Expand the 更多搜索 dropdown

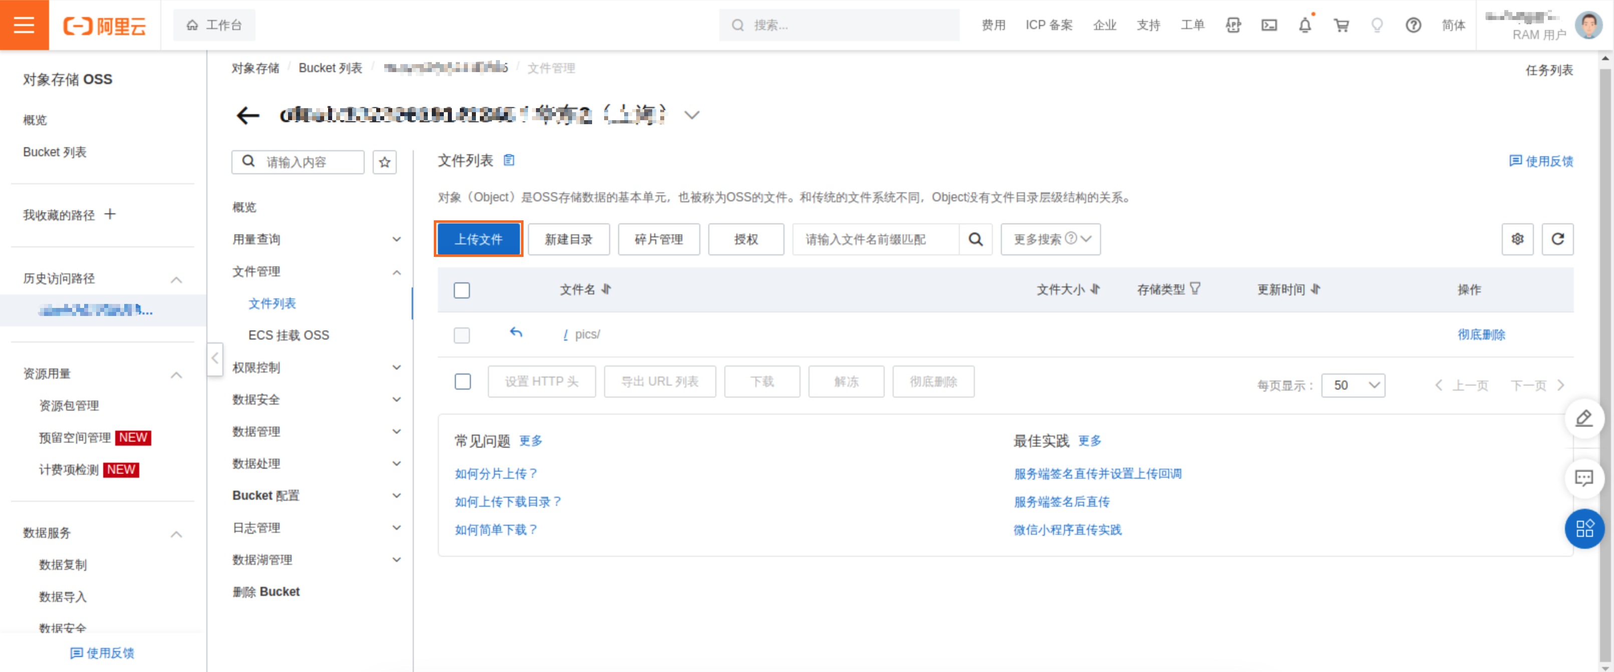[1050, 239]
